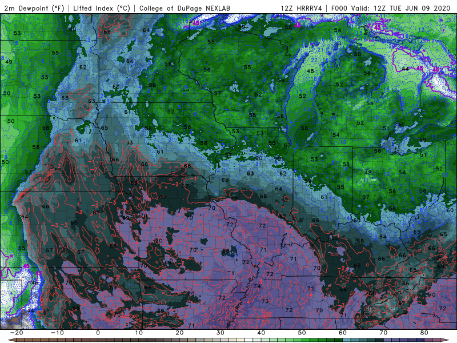The image size is (457, 343).
Task: Click the '12Z HRRRV4' model label
Action: pyautogui.click(x=302, y=8)
